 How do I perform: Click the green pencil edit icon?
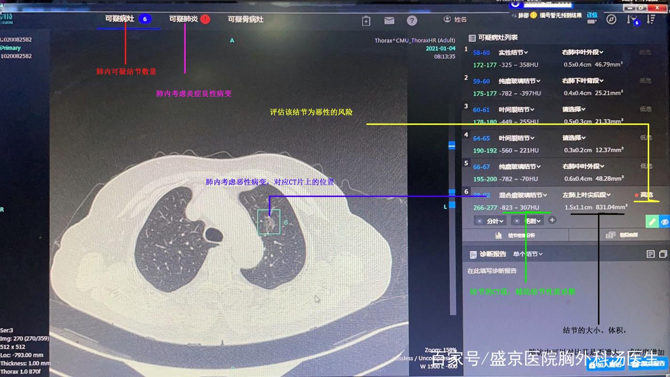tap(652, 221)
